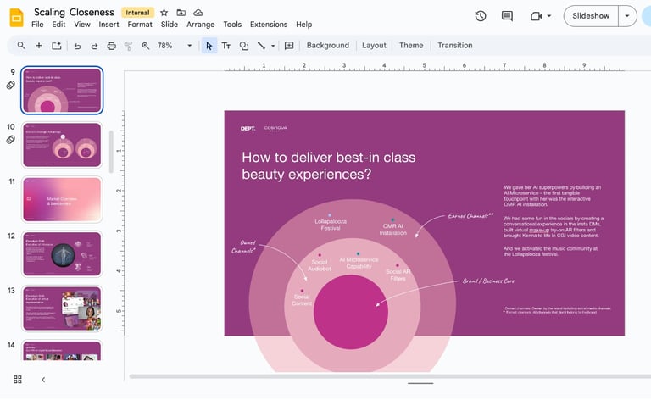Click the 'Lollapalooza Festival' label
Image resolution: width=651 pixels, height=400 pixels.
[331, 225]
